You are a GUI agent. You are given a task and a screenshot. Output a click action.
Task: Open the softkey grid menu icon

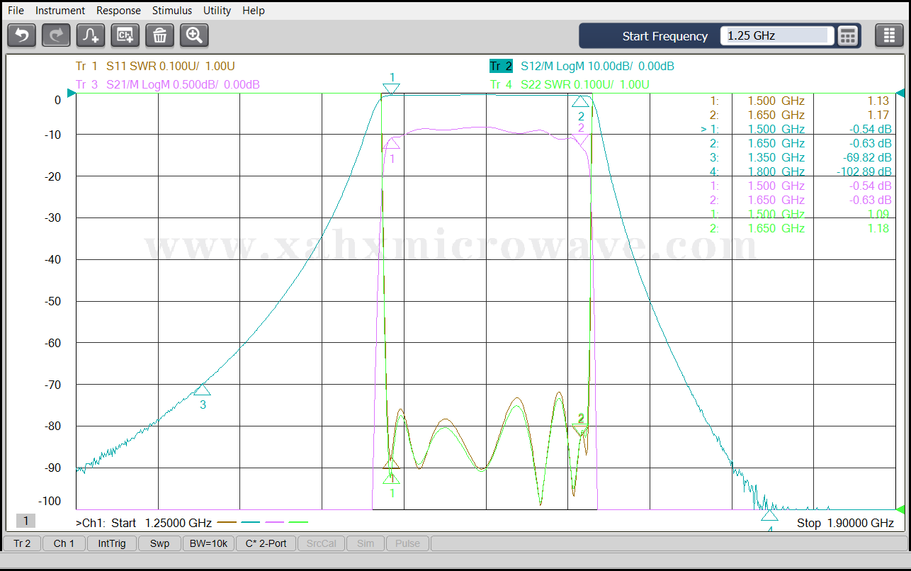(889, 35)
